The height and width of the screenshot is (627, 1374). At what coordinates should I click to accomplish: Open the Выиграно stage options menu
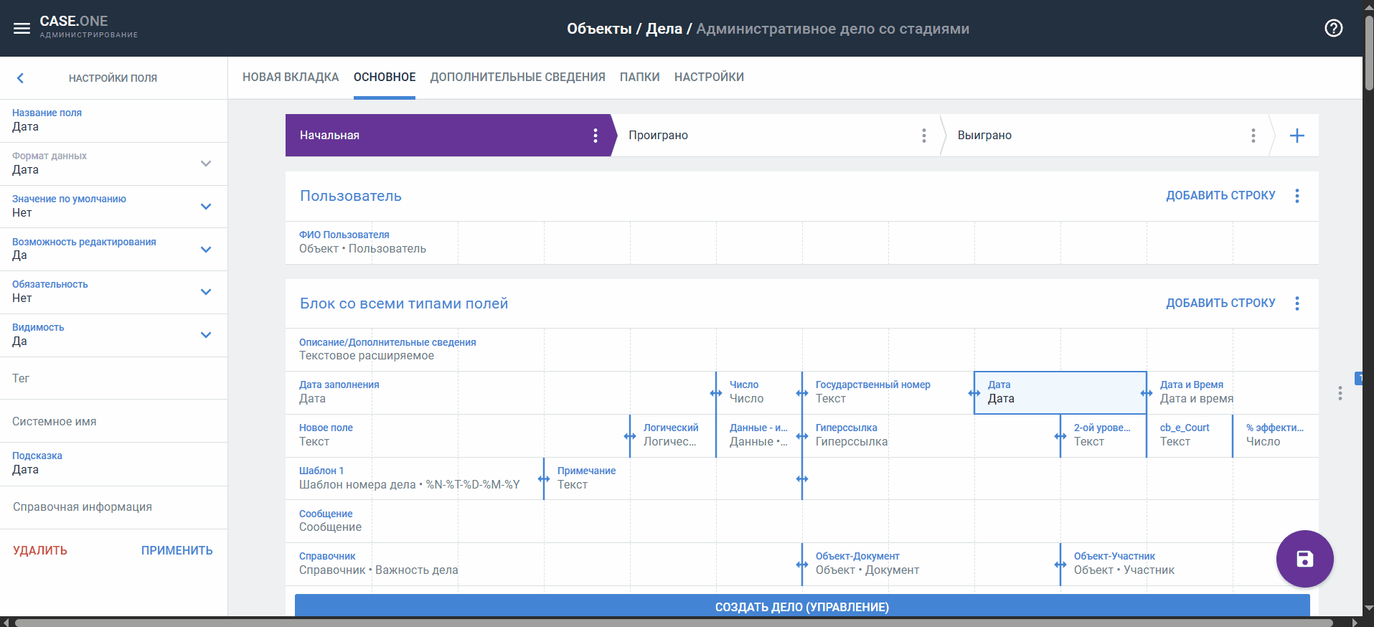click(x=1253, y=136)
